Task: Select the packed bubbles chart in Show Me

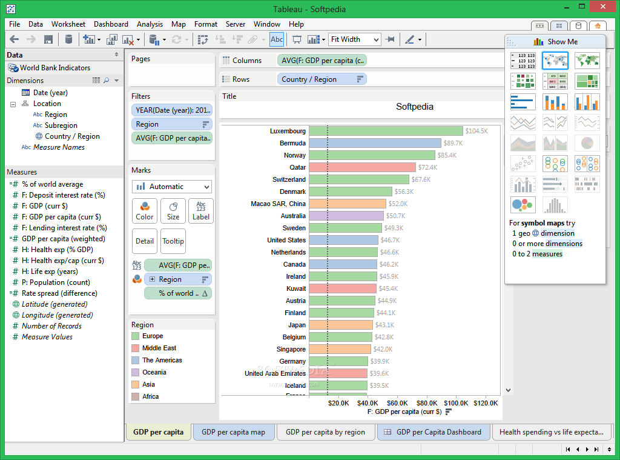Action: coord(523,204)
